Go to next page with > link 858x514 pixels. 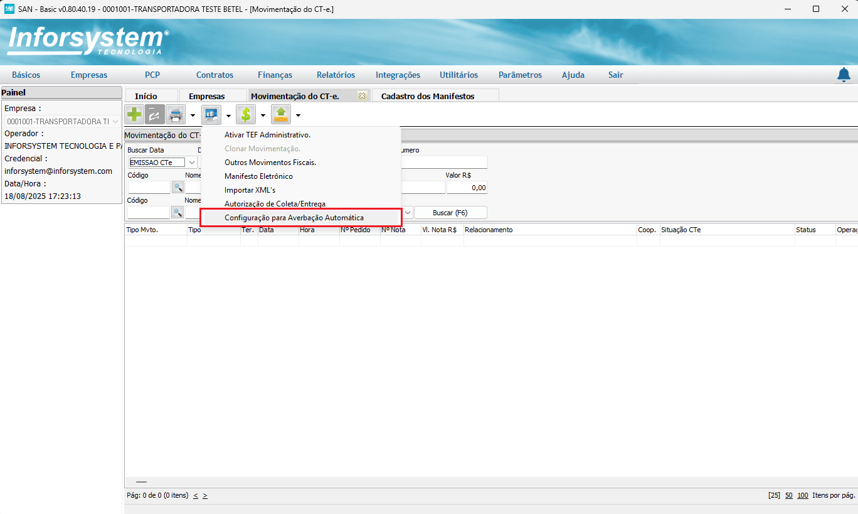pyautogui.click(x=205, y=495)
